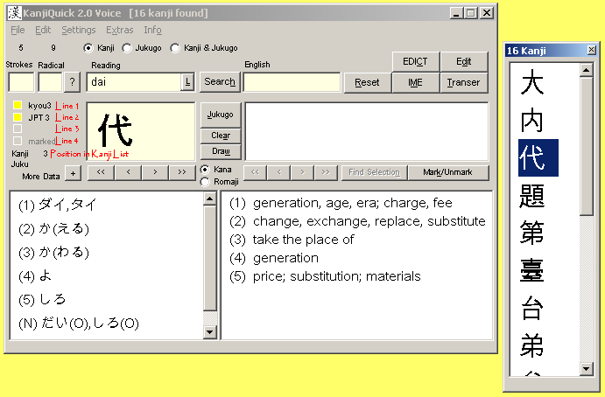Open the EDICT dictionary button

[415, 61]
